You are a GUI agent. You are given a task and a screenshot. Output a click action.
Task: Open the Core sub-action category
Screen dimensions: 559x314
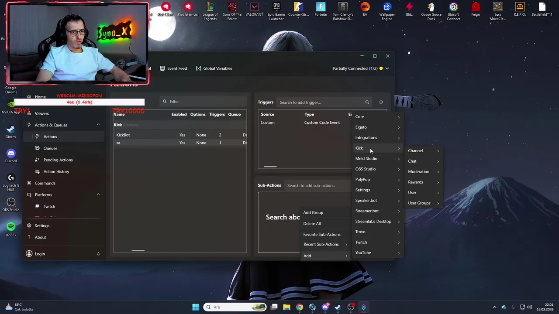(377, 117)
